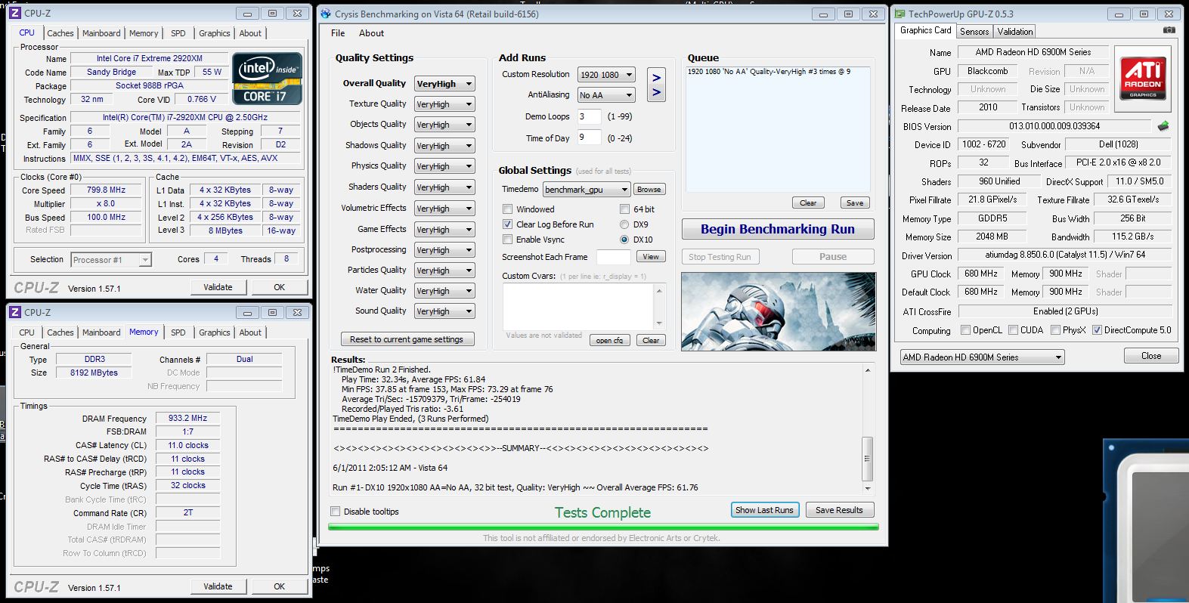
Task: Click Save Results button
Action: coord(839,510)
